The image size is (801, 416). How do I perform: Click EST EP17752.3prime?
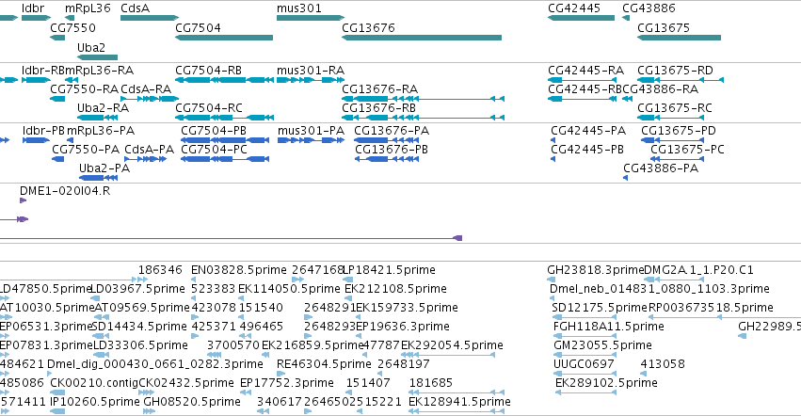click(x=246, y=393)
